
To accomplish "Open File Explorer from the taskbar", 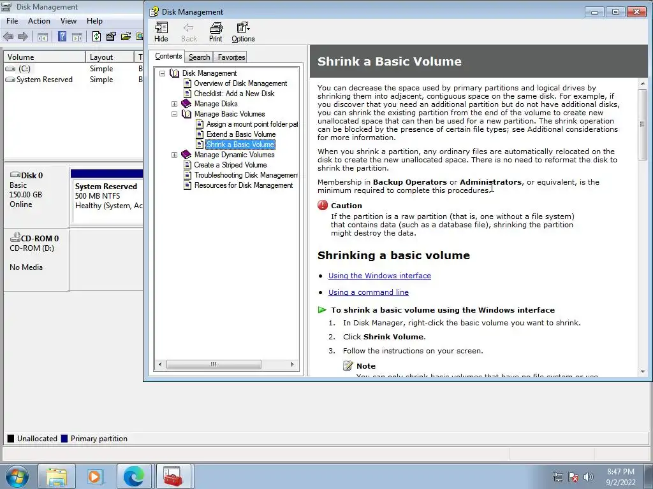I will pyautogui.click(x=57, y=476).
